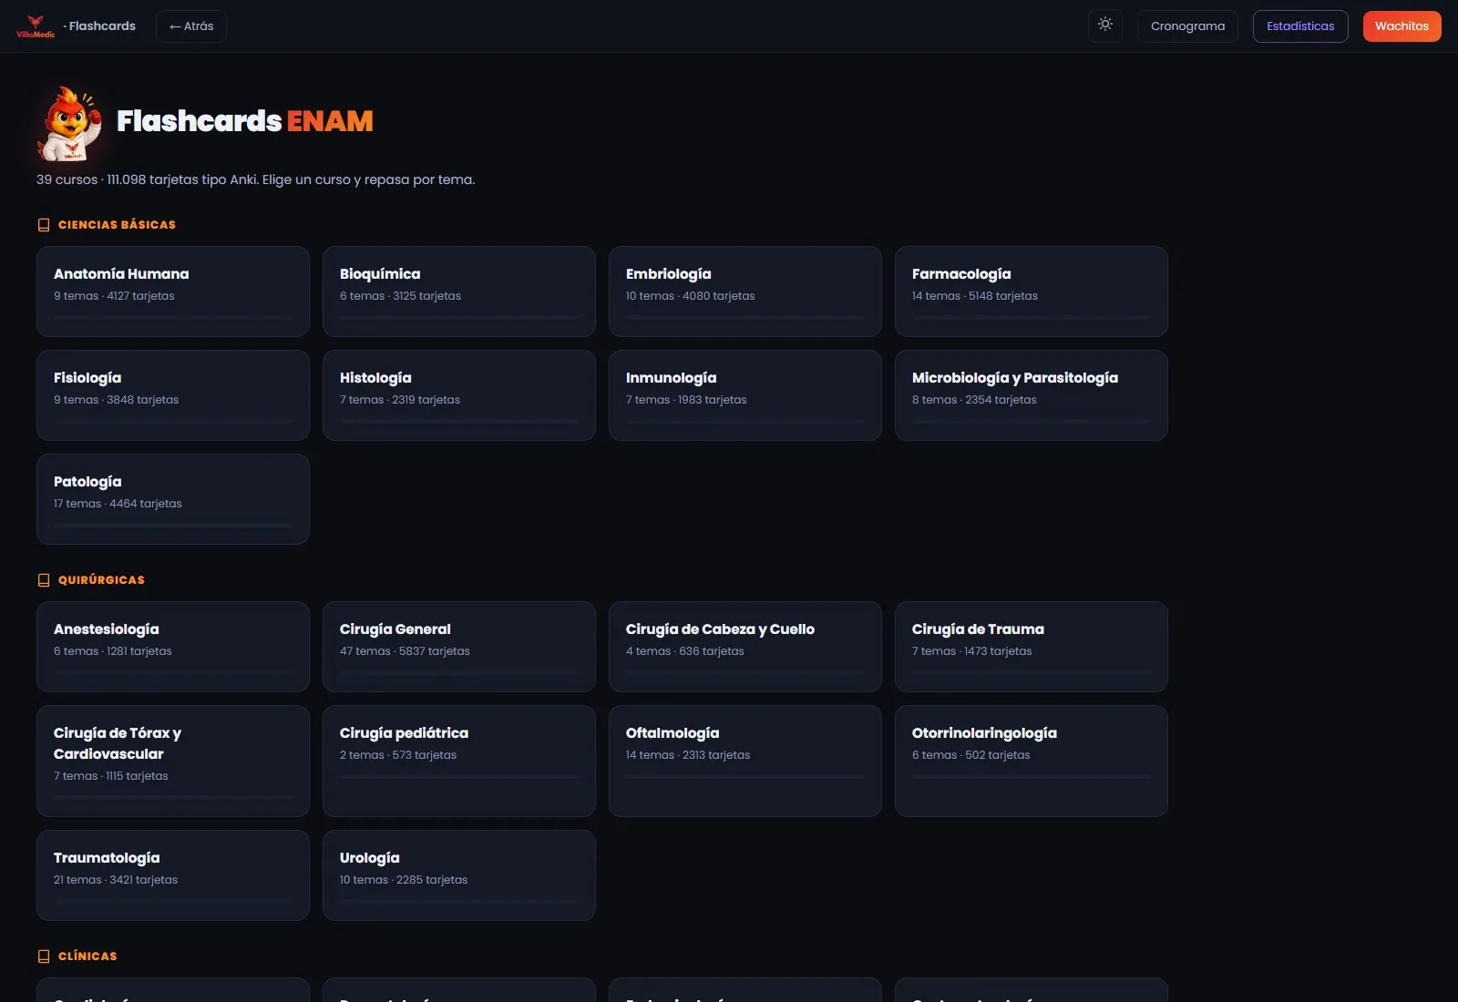Select the Inmunología course card
This screenshot has width=1458, height=1002.
pyautogui.click(x=745, y=395)
